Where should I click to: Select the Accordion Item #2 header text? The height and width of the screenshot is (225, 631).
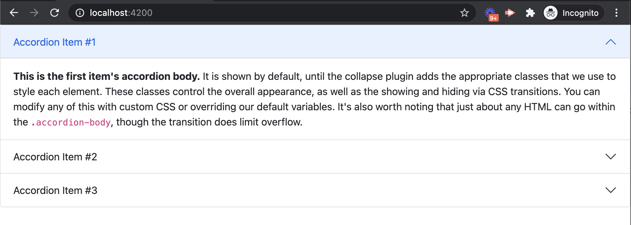(55, 157)
